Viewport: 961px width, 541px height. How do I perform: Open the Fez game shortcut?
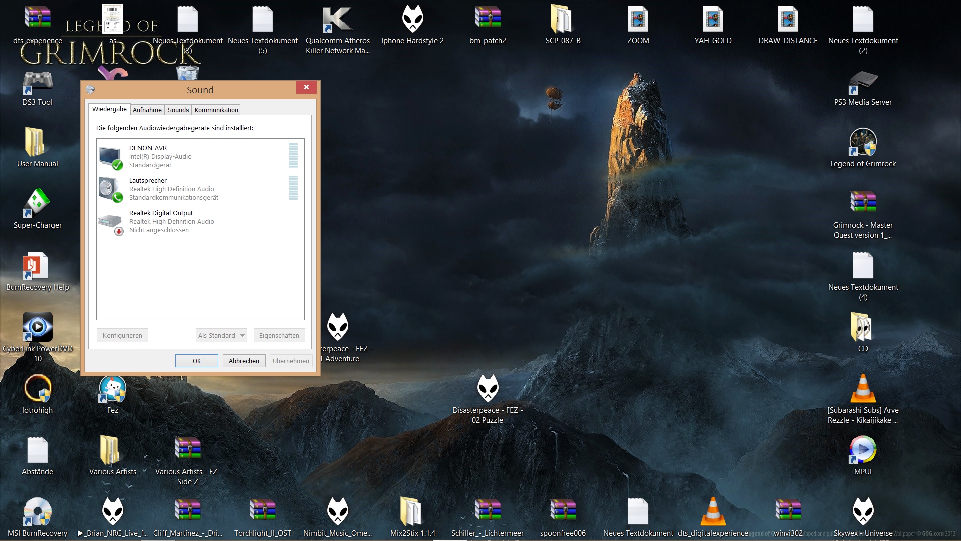(x=112, y=390)
